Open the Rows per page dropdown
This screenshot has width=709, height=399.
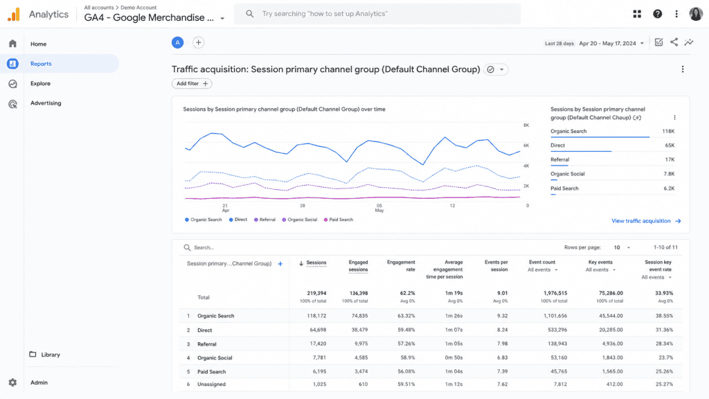pyautogui.click(x=622, y=247)
